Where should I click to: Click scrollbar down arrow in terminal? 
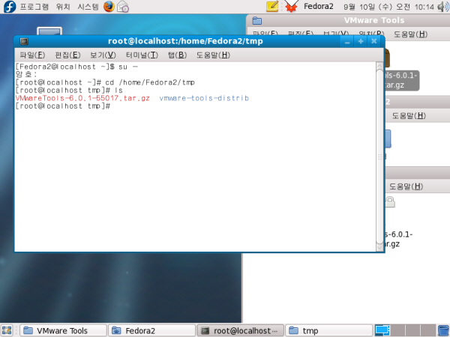point(380,247)
